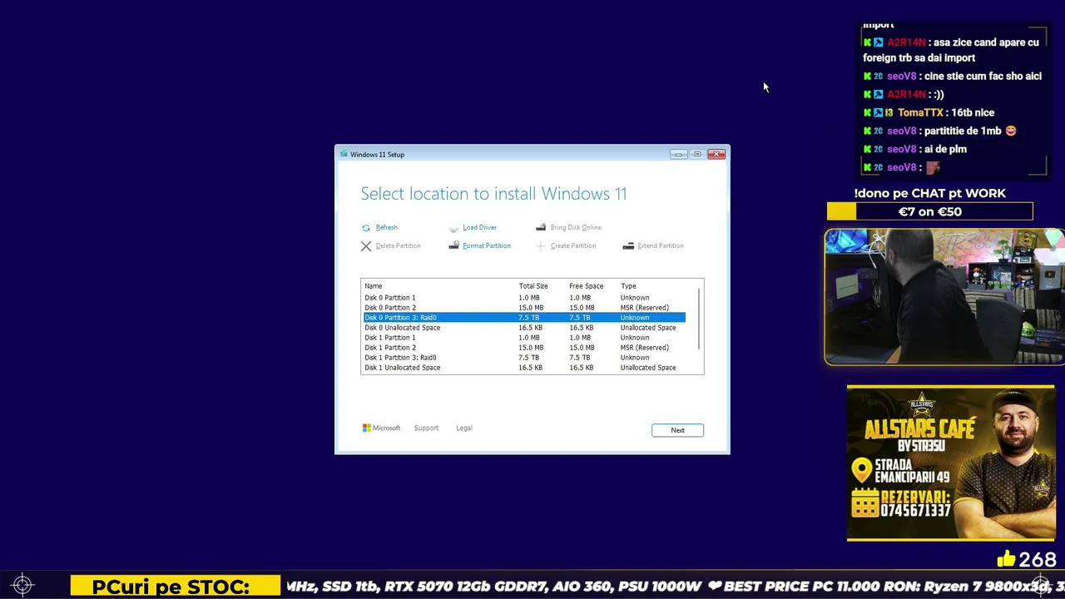This screenshot has width=1065, height=599.
Task: Click the Extend Partition icon
Action: [628, 246]
